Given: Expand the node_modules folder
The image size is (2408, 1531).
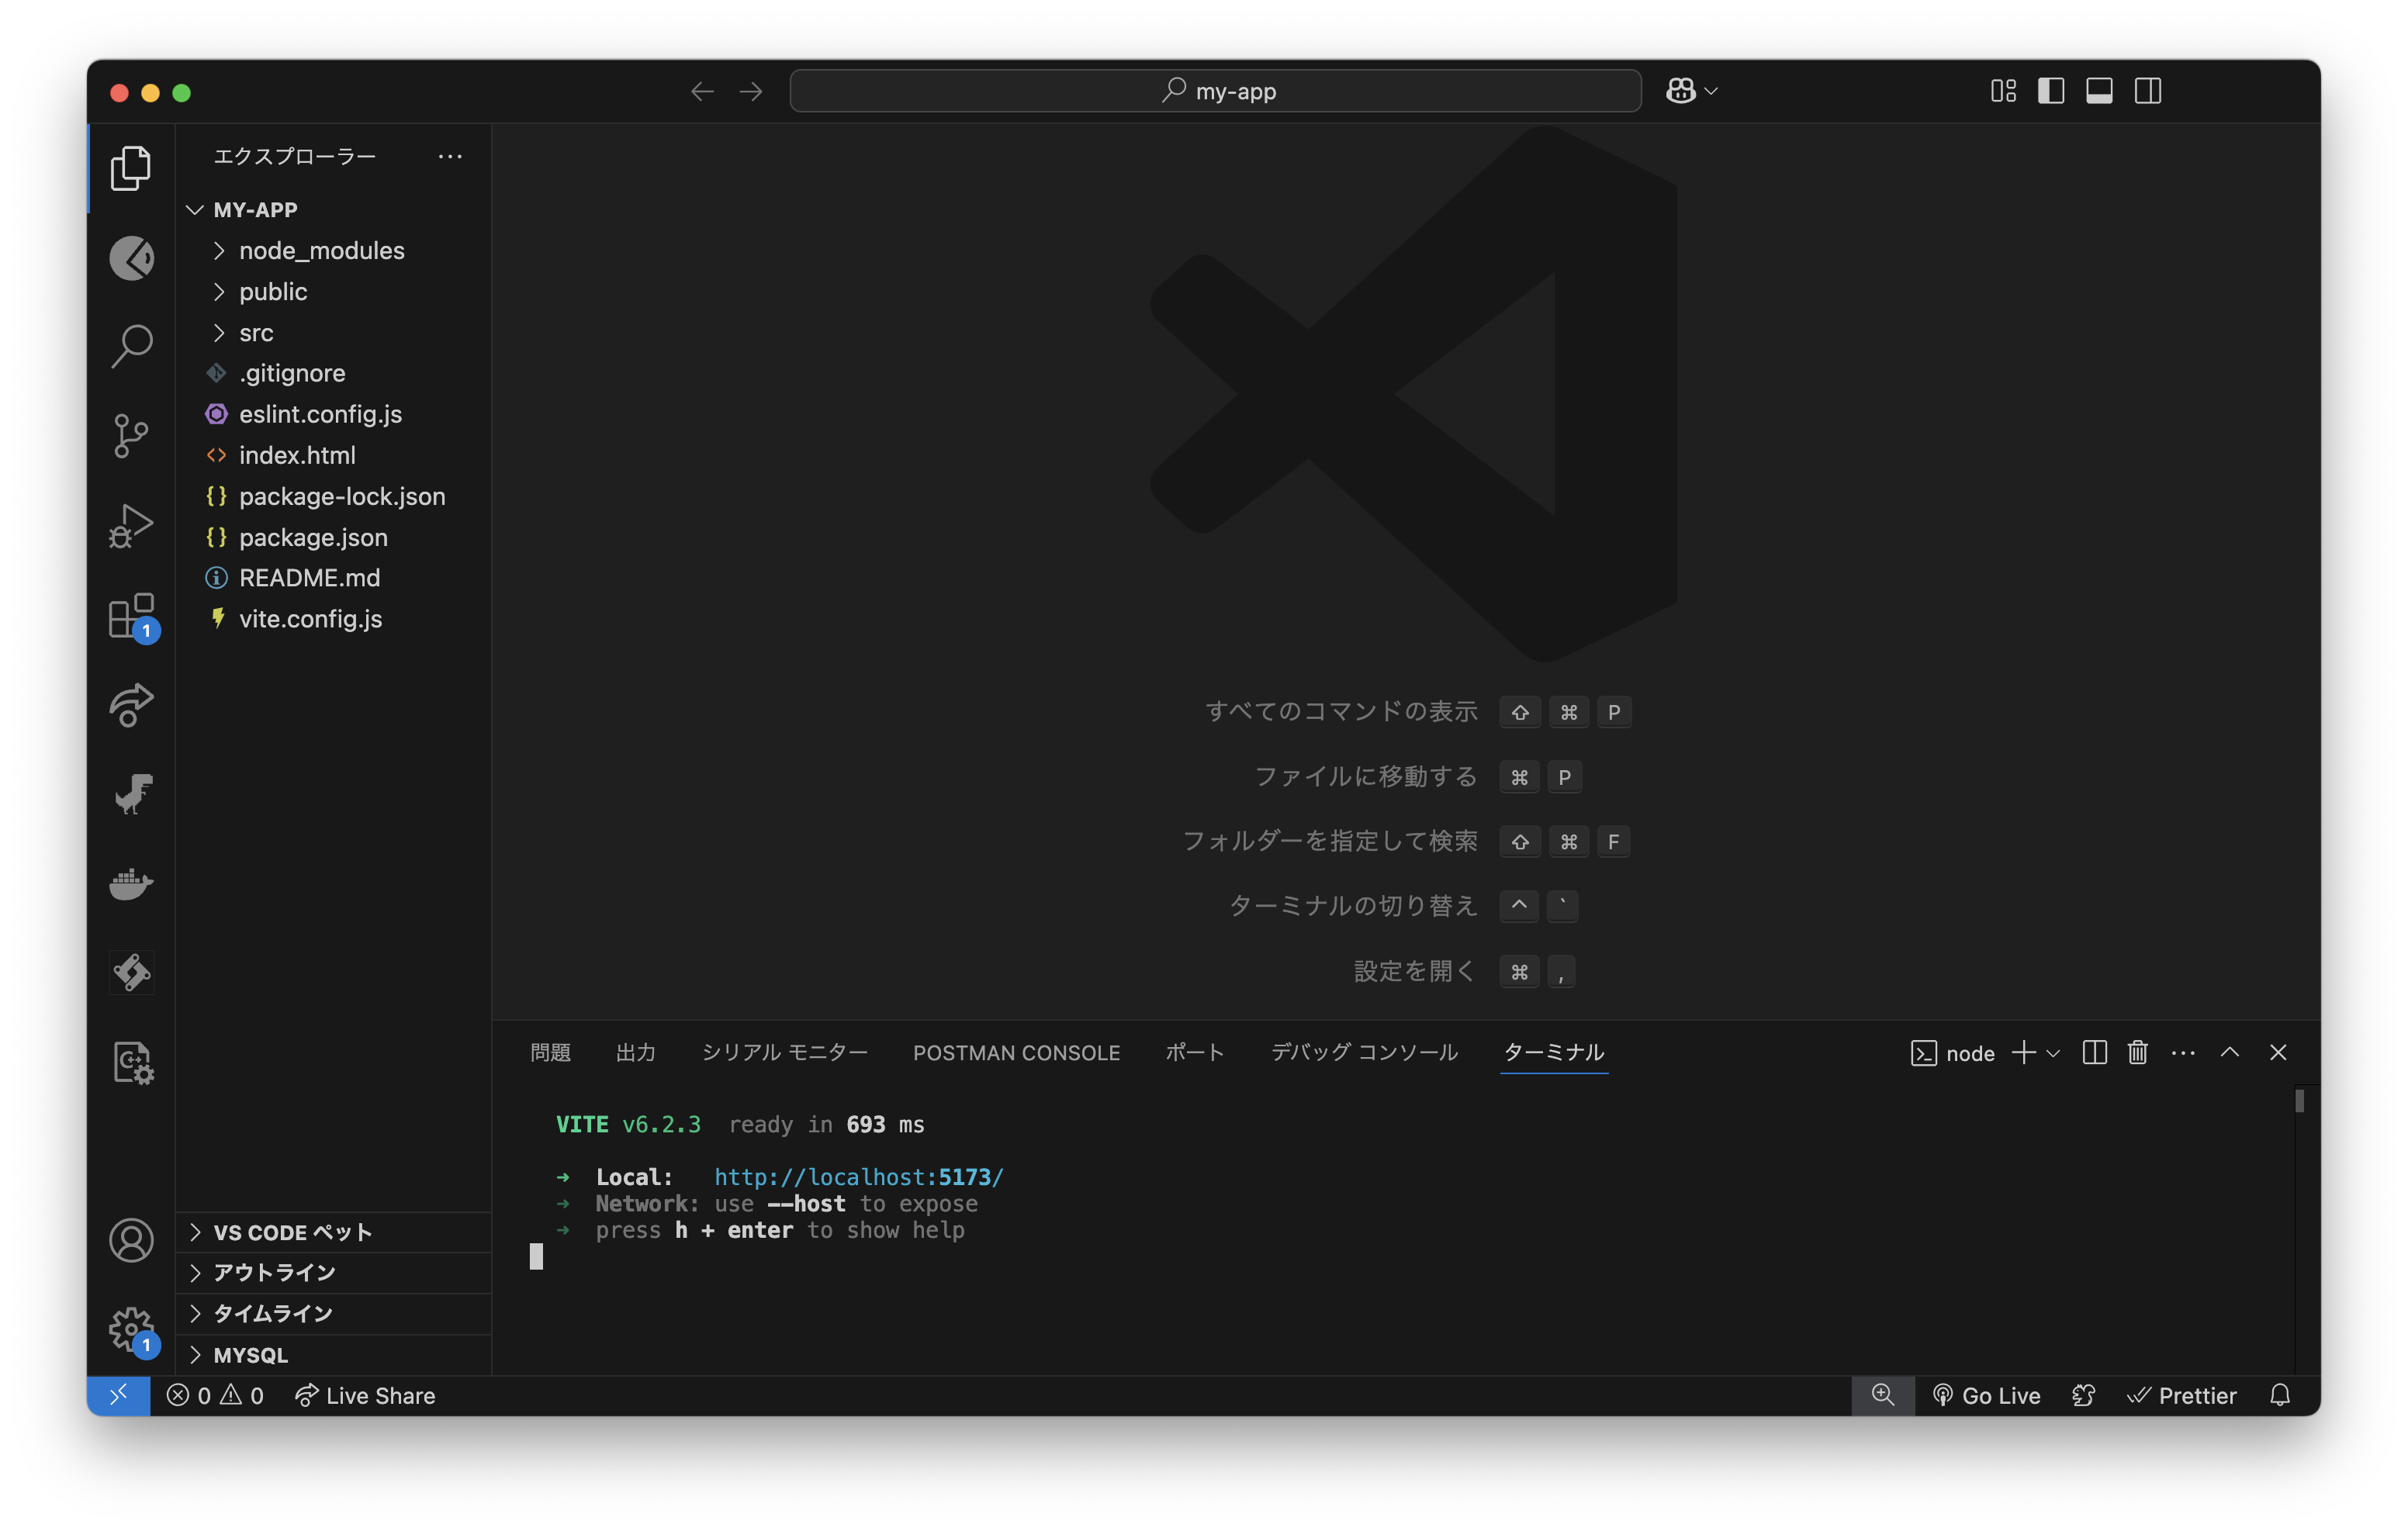Looking at the screenshot, I should [321, 251].
